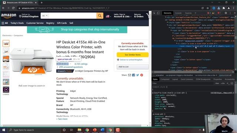Toggle DevTools device toolbar icon
This screenshot has height=133, width=237.
pyautogui.click(x=158, y=13)
